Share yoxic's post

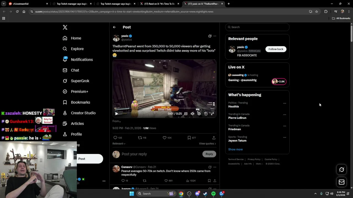point(214,138)
